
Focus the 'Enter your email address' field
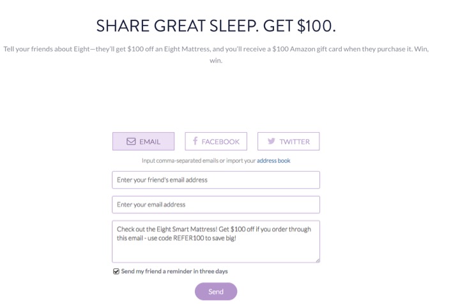[x=216, y=204]
